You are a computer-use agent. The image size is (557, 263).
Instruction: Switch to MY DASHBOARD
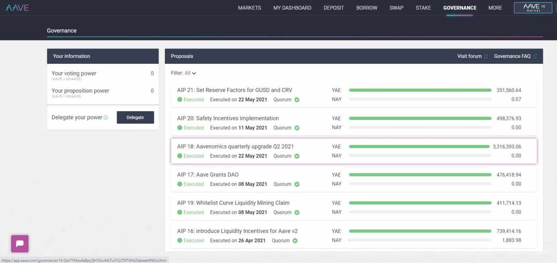292,8
